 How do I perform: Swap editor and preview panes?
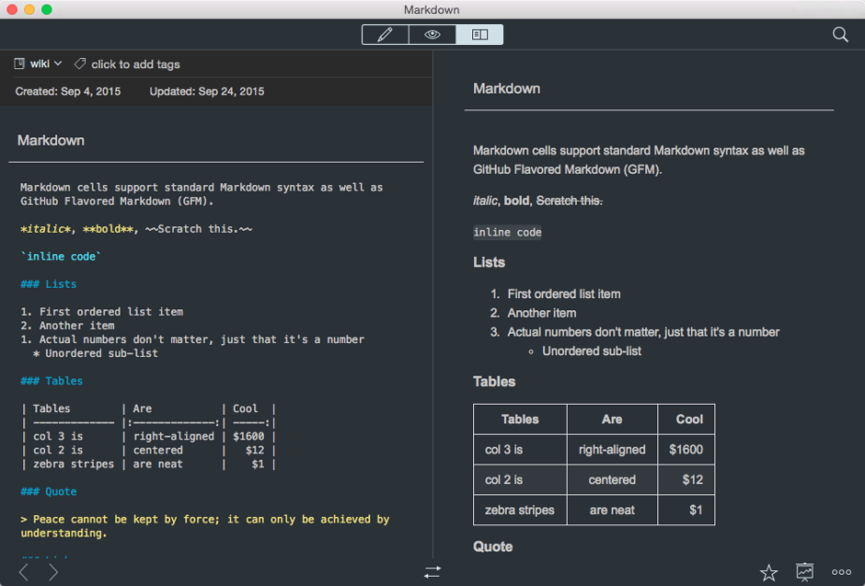[x=432, y=572]
